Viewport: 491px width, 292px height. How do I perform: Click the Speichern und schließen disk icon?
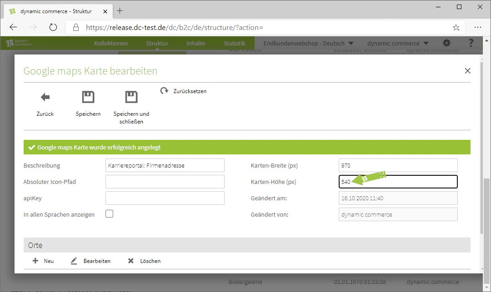pos(131,97)
